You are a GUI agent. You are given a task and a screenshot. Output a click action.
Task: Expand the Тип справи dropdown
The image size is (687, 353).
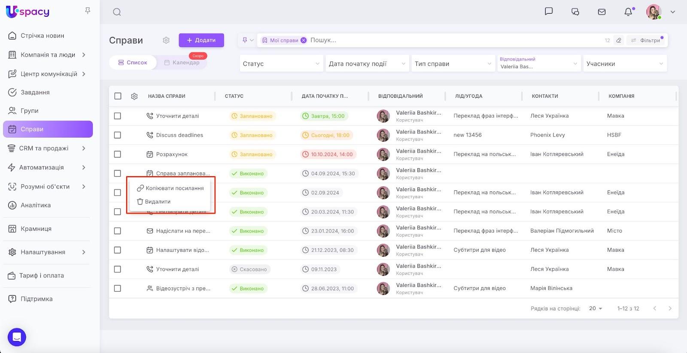[x=453, y=64]
